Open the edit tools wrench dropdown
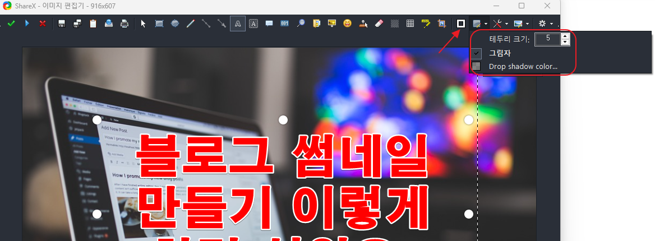655x241 pixels. point(500,24)
